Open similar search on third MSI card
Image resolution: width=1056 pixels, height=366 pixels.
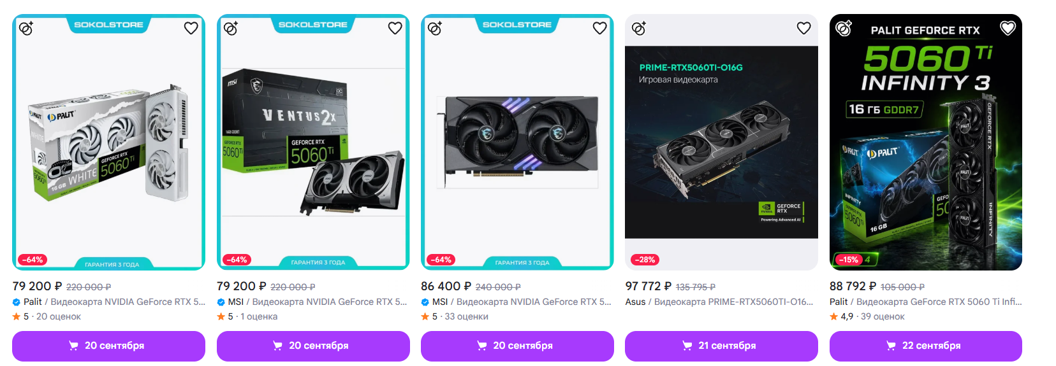[x=435, y=28]
